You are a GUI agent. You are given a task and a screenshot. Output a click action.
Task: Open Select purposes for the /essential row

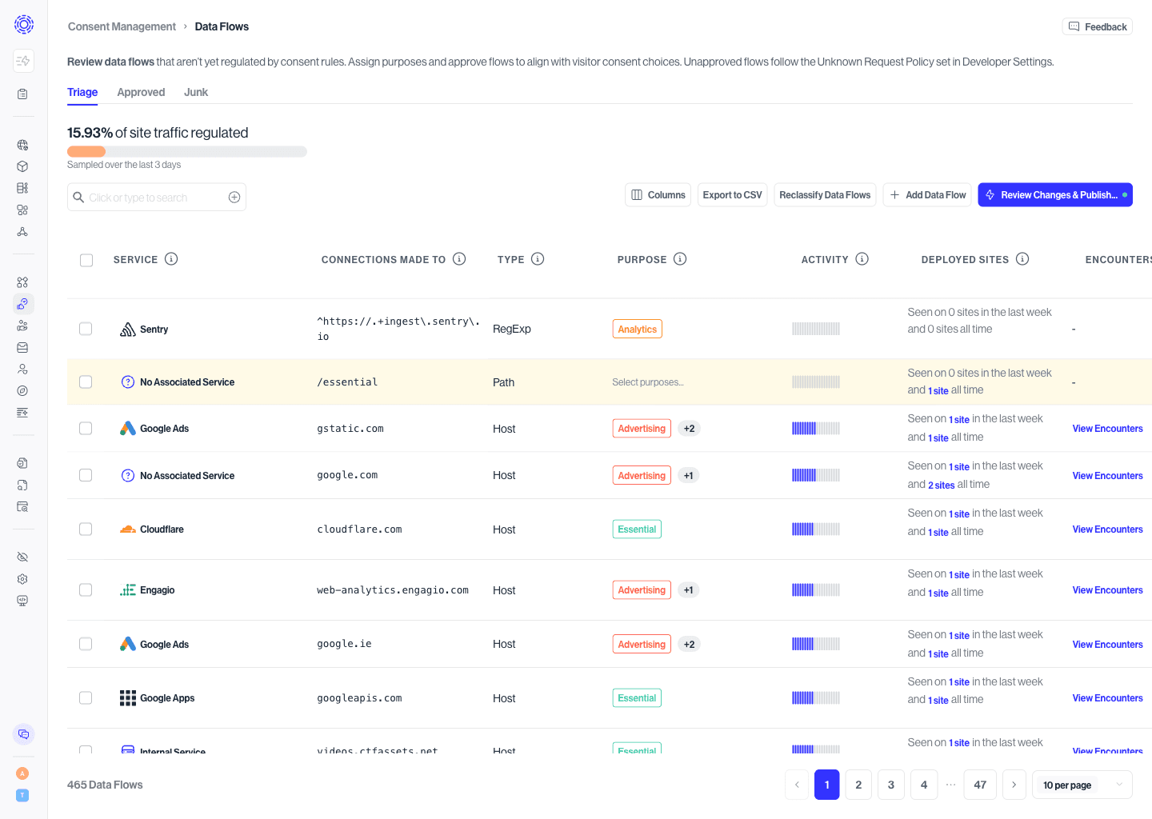click(x=648, y=382)
